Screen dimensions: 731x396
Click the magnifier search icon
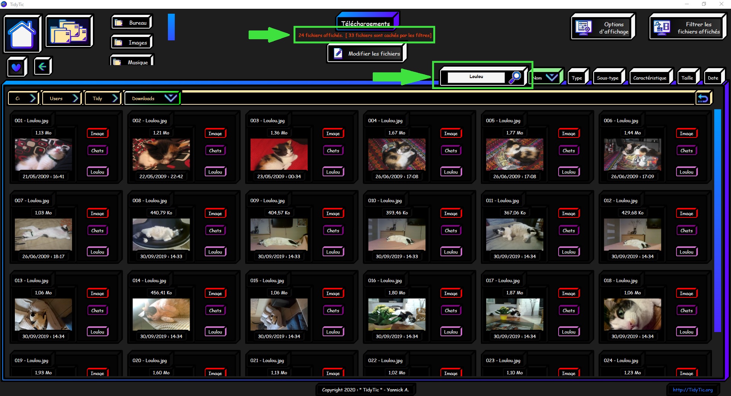pyautogui.click(x=515, y=77)
